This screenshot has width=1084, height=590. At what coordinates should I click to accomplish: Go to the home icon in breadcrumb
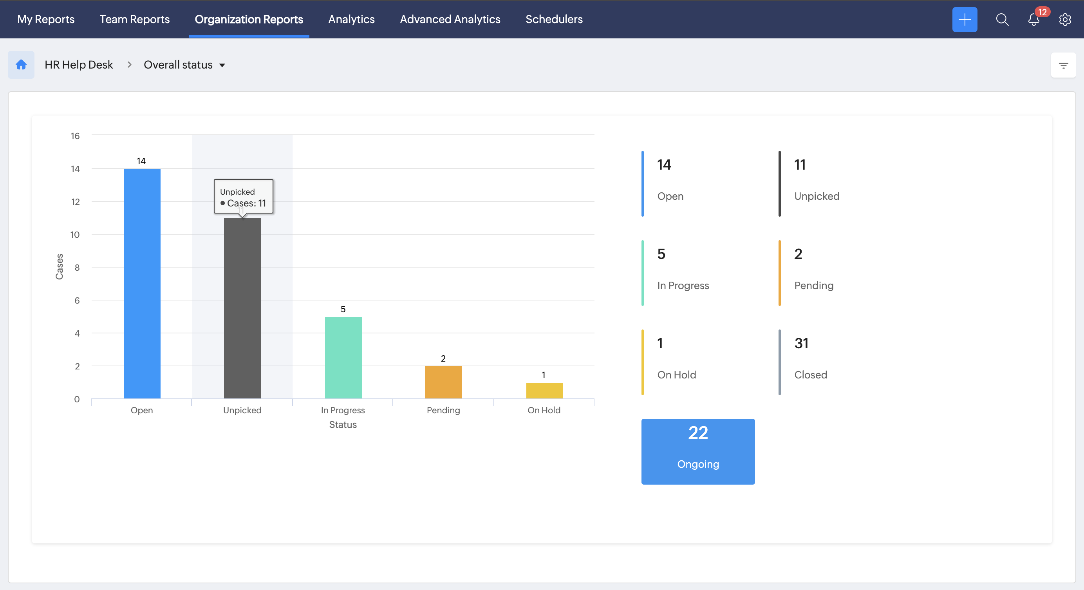click(21, 65)
